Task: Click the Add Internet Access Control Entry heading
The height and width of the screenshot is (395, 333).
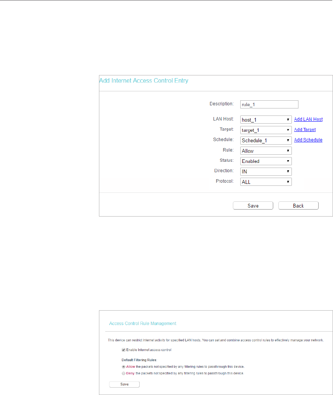Action: pyautogui.click(x=144, y=80)
